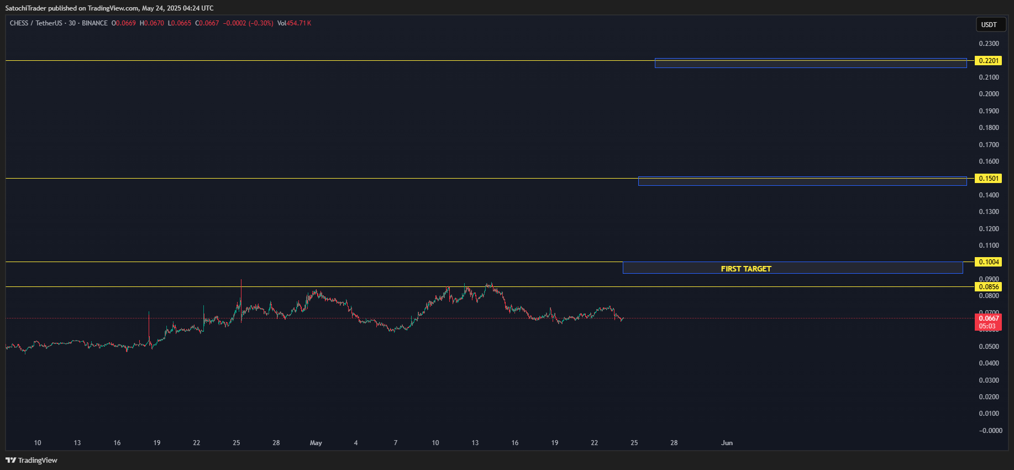
Task: Click the 0.1004 price level label
Action: coord(989,262)
